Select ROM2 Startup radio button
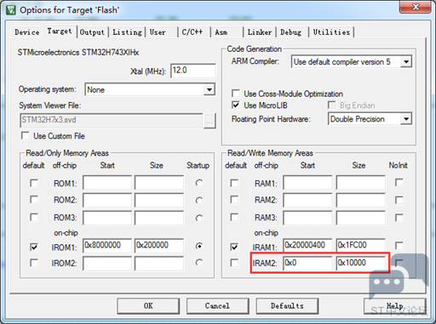The image size is (436, 324). pos(199,201)
